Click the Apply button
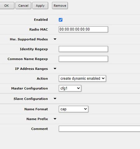 [x=40, y=6]
